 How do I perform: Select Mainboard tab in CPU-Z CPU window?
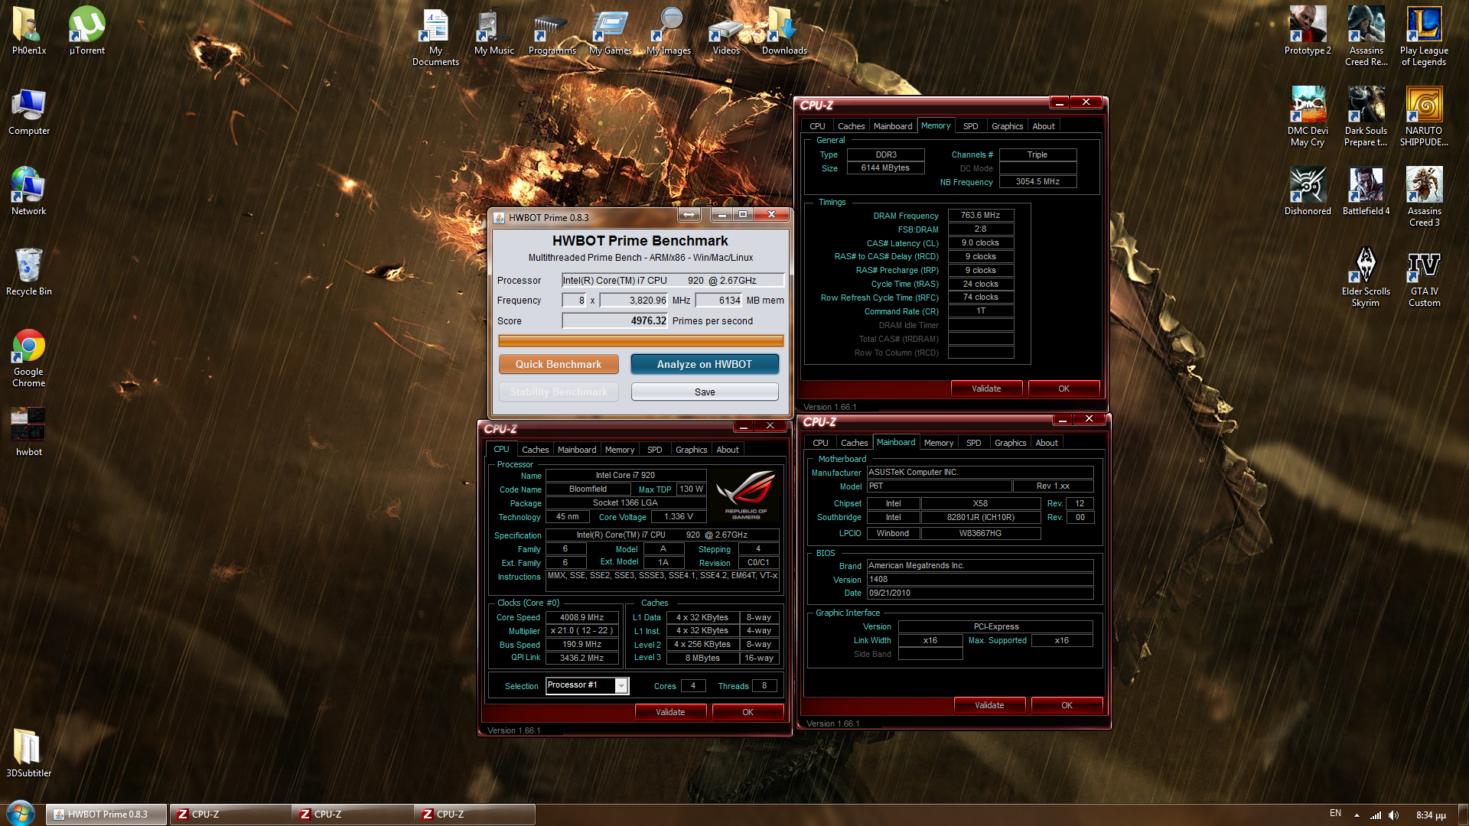click(576, 450)
